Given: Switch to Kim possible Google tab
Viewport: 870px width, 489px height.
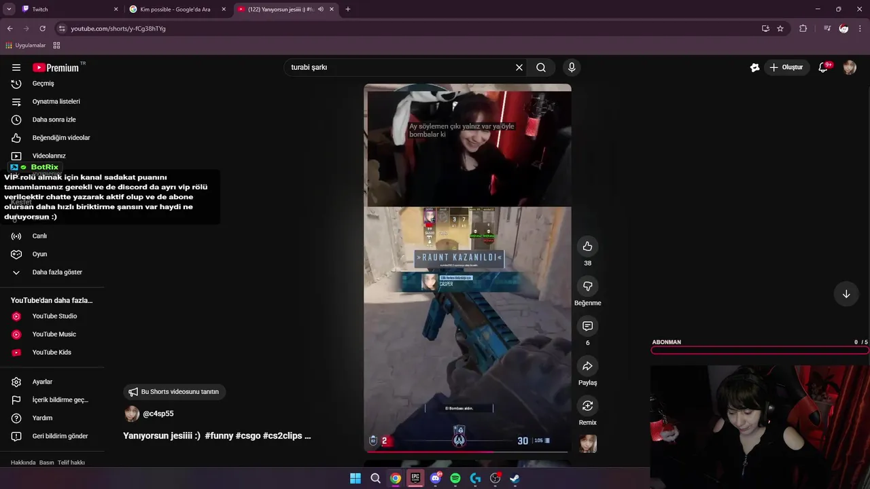Looking at the screenshot, I should click(x=177, y=10).
